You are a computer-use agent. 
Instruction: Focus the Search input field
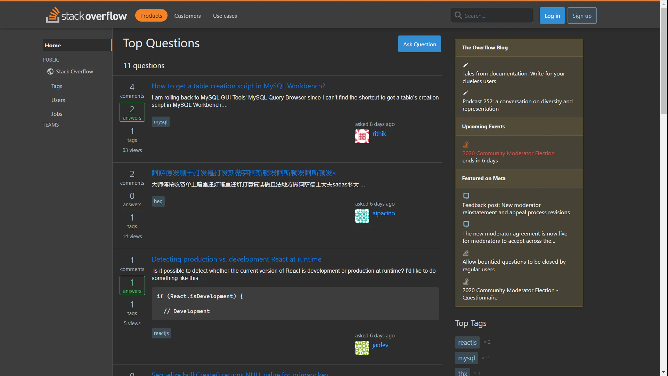click(497, 16)
